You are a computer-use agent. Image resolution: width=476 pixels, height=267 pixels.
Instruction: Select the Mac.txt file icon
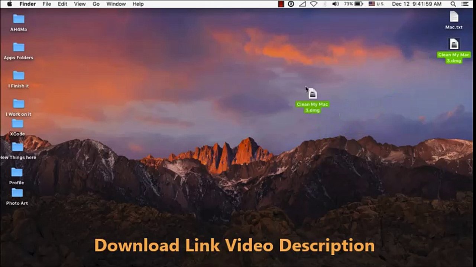[x=454, y=17]
